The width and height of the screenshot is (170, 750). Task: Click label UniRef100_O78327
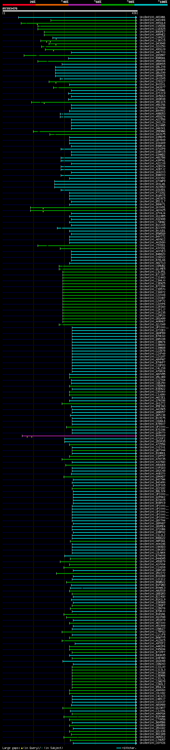tap(152, 82)
